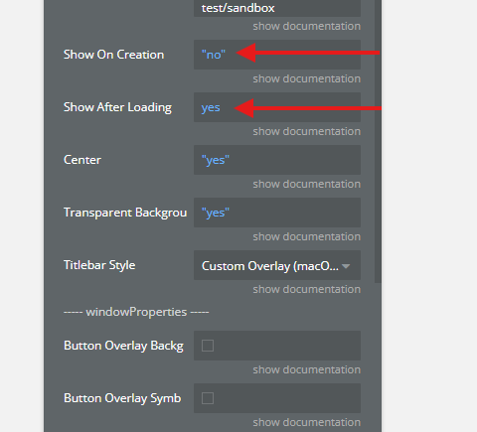Show documentation for Show After Loading
This screenshot has height=432, width=477.
tap(307, 131)
